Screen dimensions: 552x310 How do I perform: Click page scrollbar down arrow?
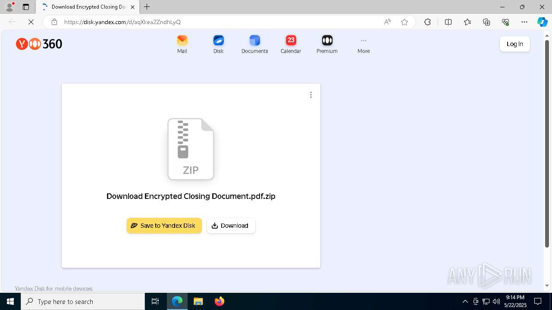click(x=547, y=285)
